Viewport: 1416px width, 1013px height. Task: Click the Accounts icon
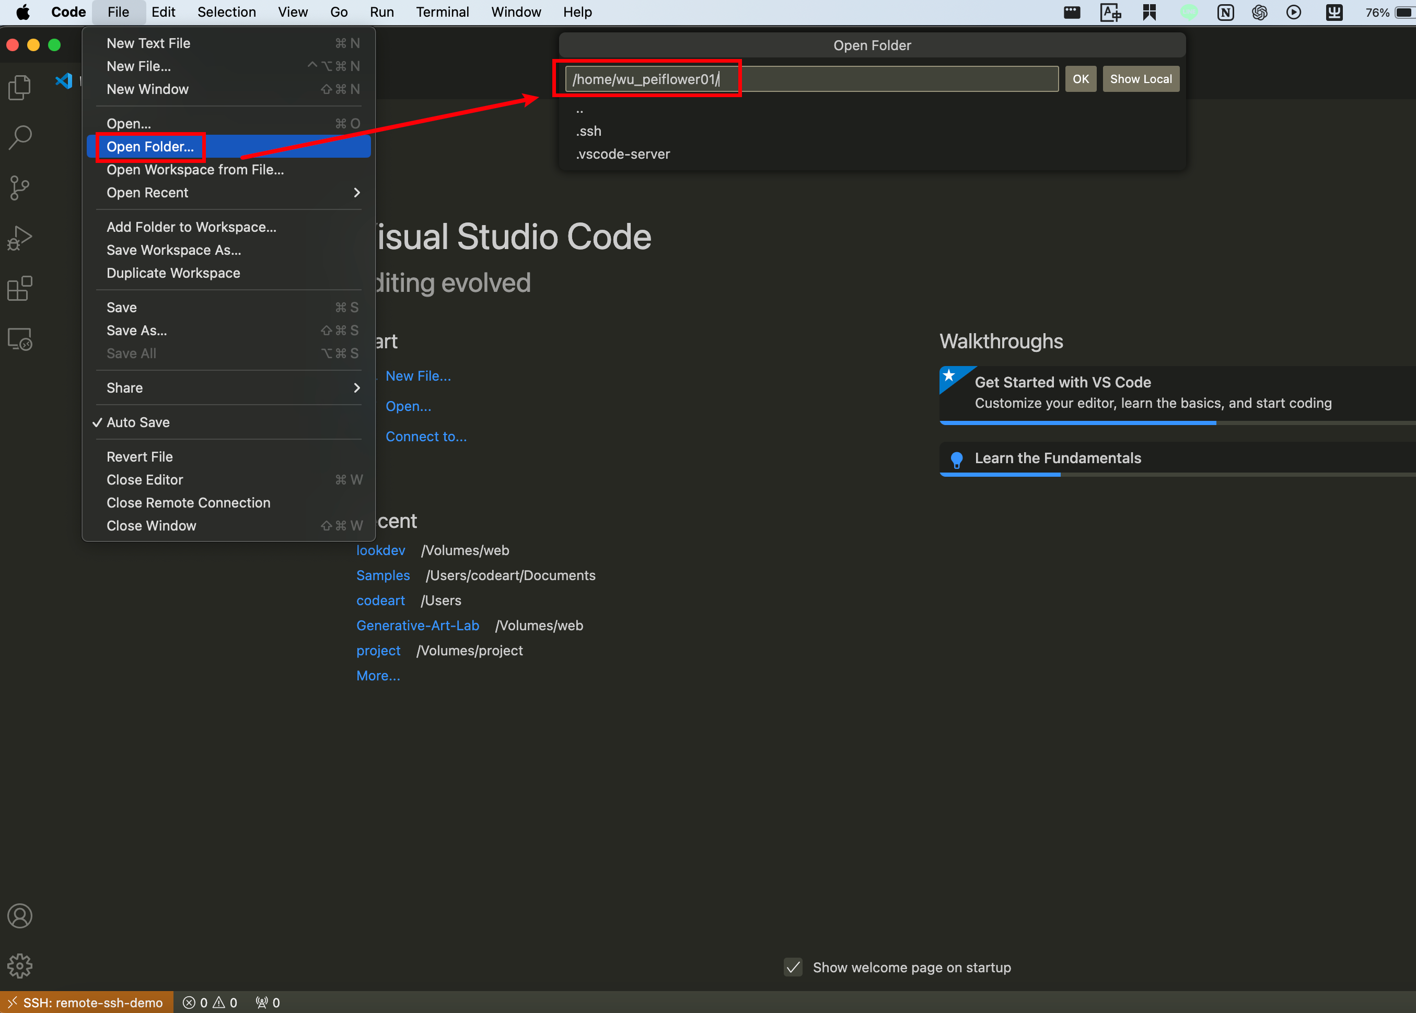coord(20,916)
